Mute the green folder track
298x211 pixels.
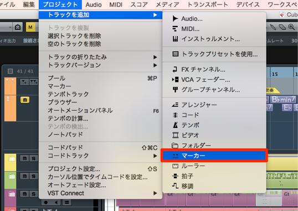click(x=24, y=176)
